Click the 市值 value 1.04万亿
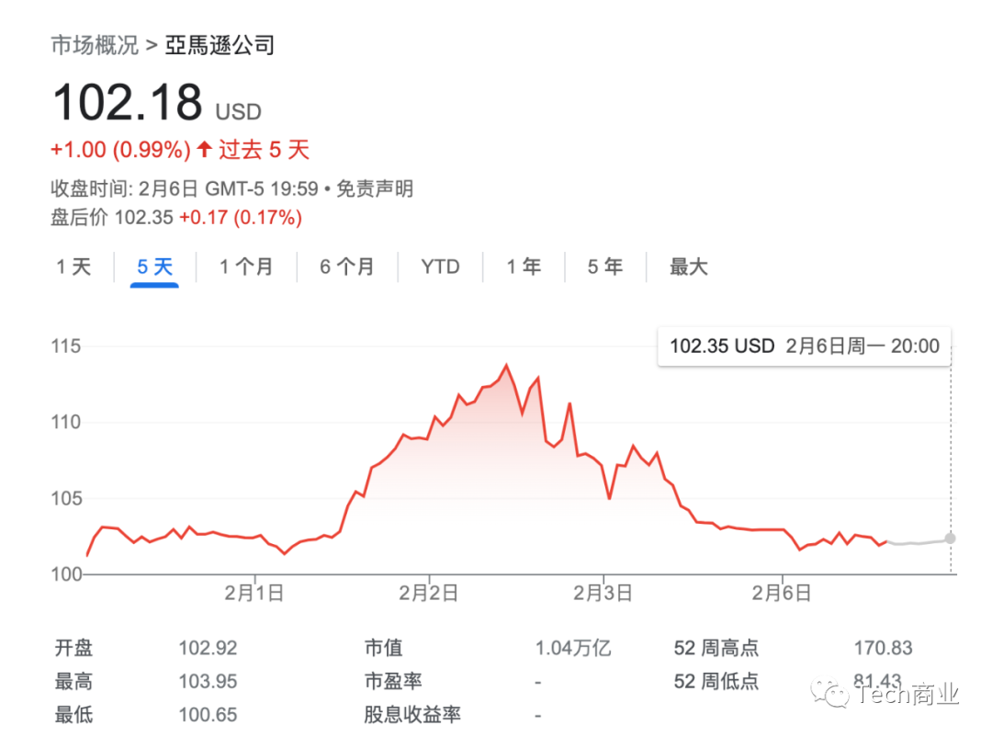Viewport: 992px width, 737px height. 572,649
